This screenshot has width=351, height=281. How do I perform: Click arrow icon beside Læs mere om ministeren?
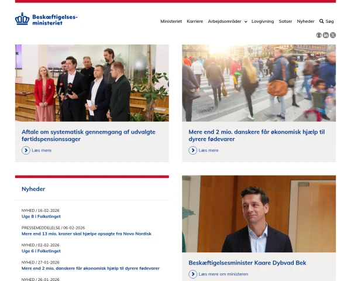192,274
